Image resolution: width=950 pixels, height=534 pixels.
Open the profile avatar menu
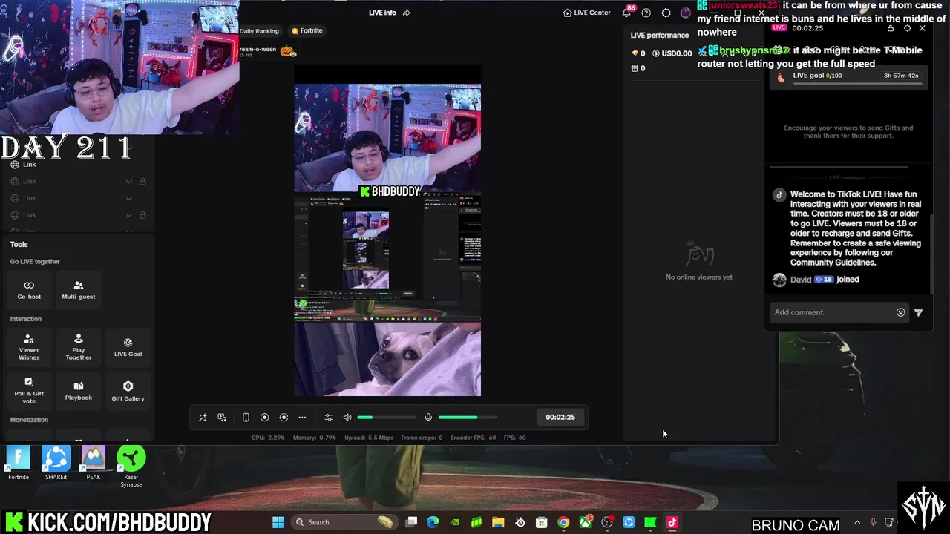(x=685, y=13)
